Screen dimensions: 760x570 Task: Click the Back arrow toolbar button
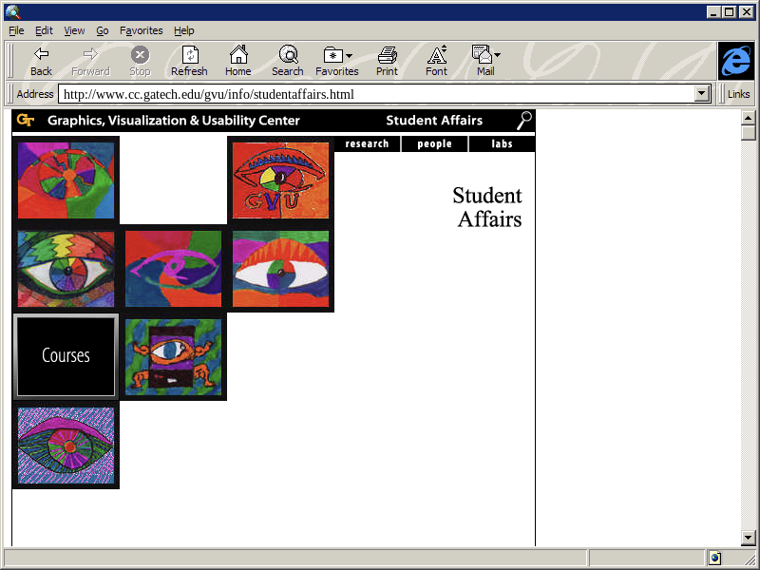41,61
